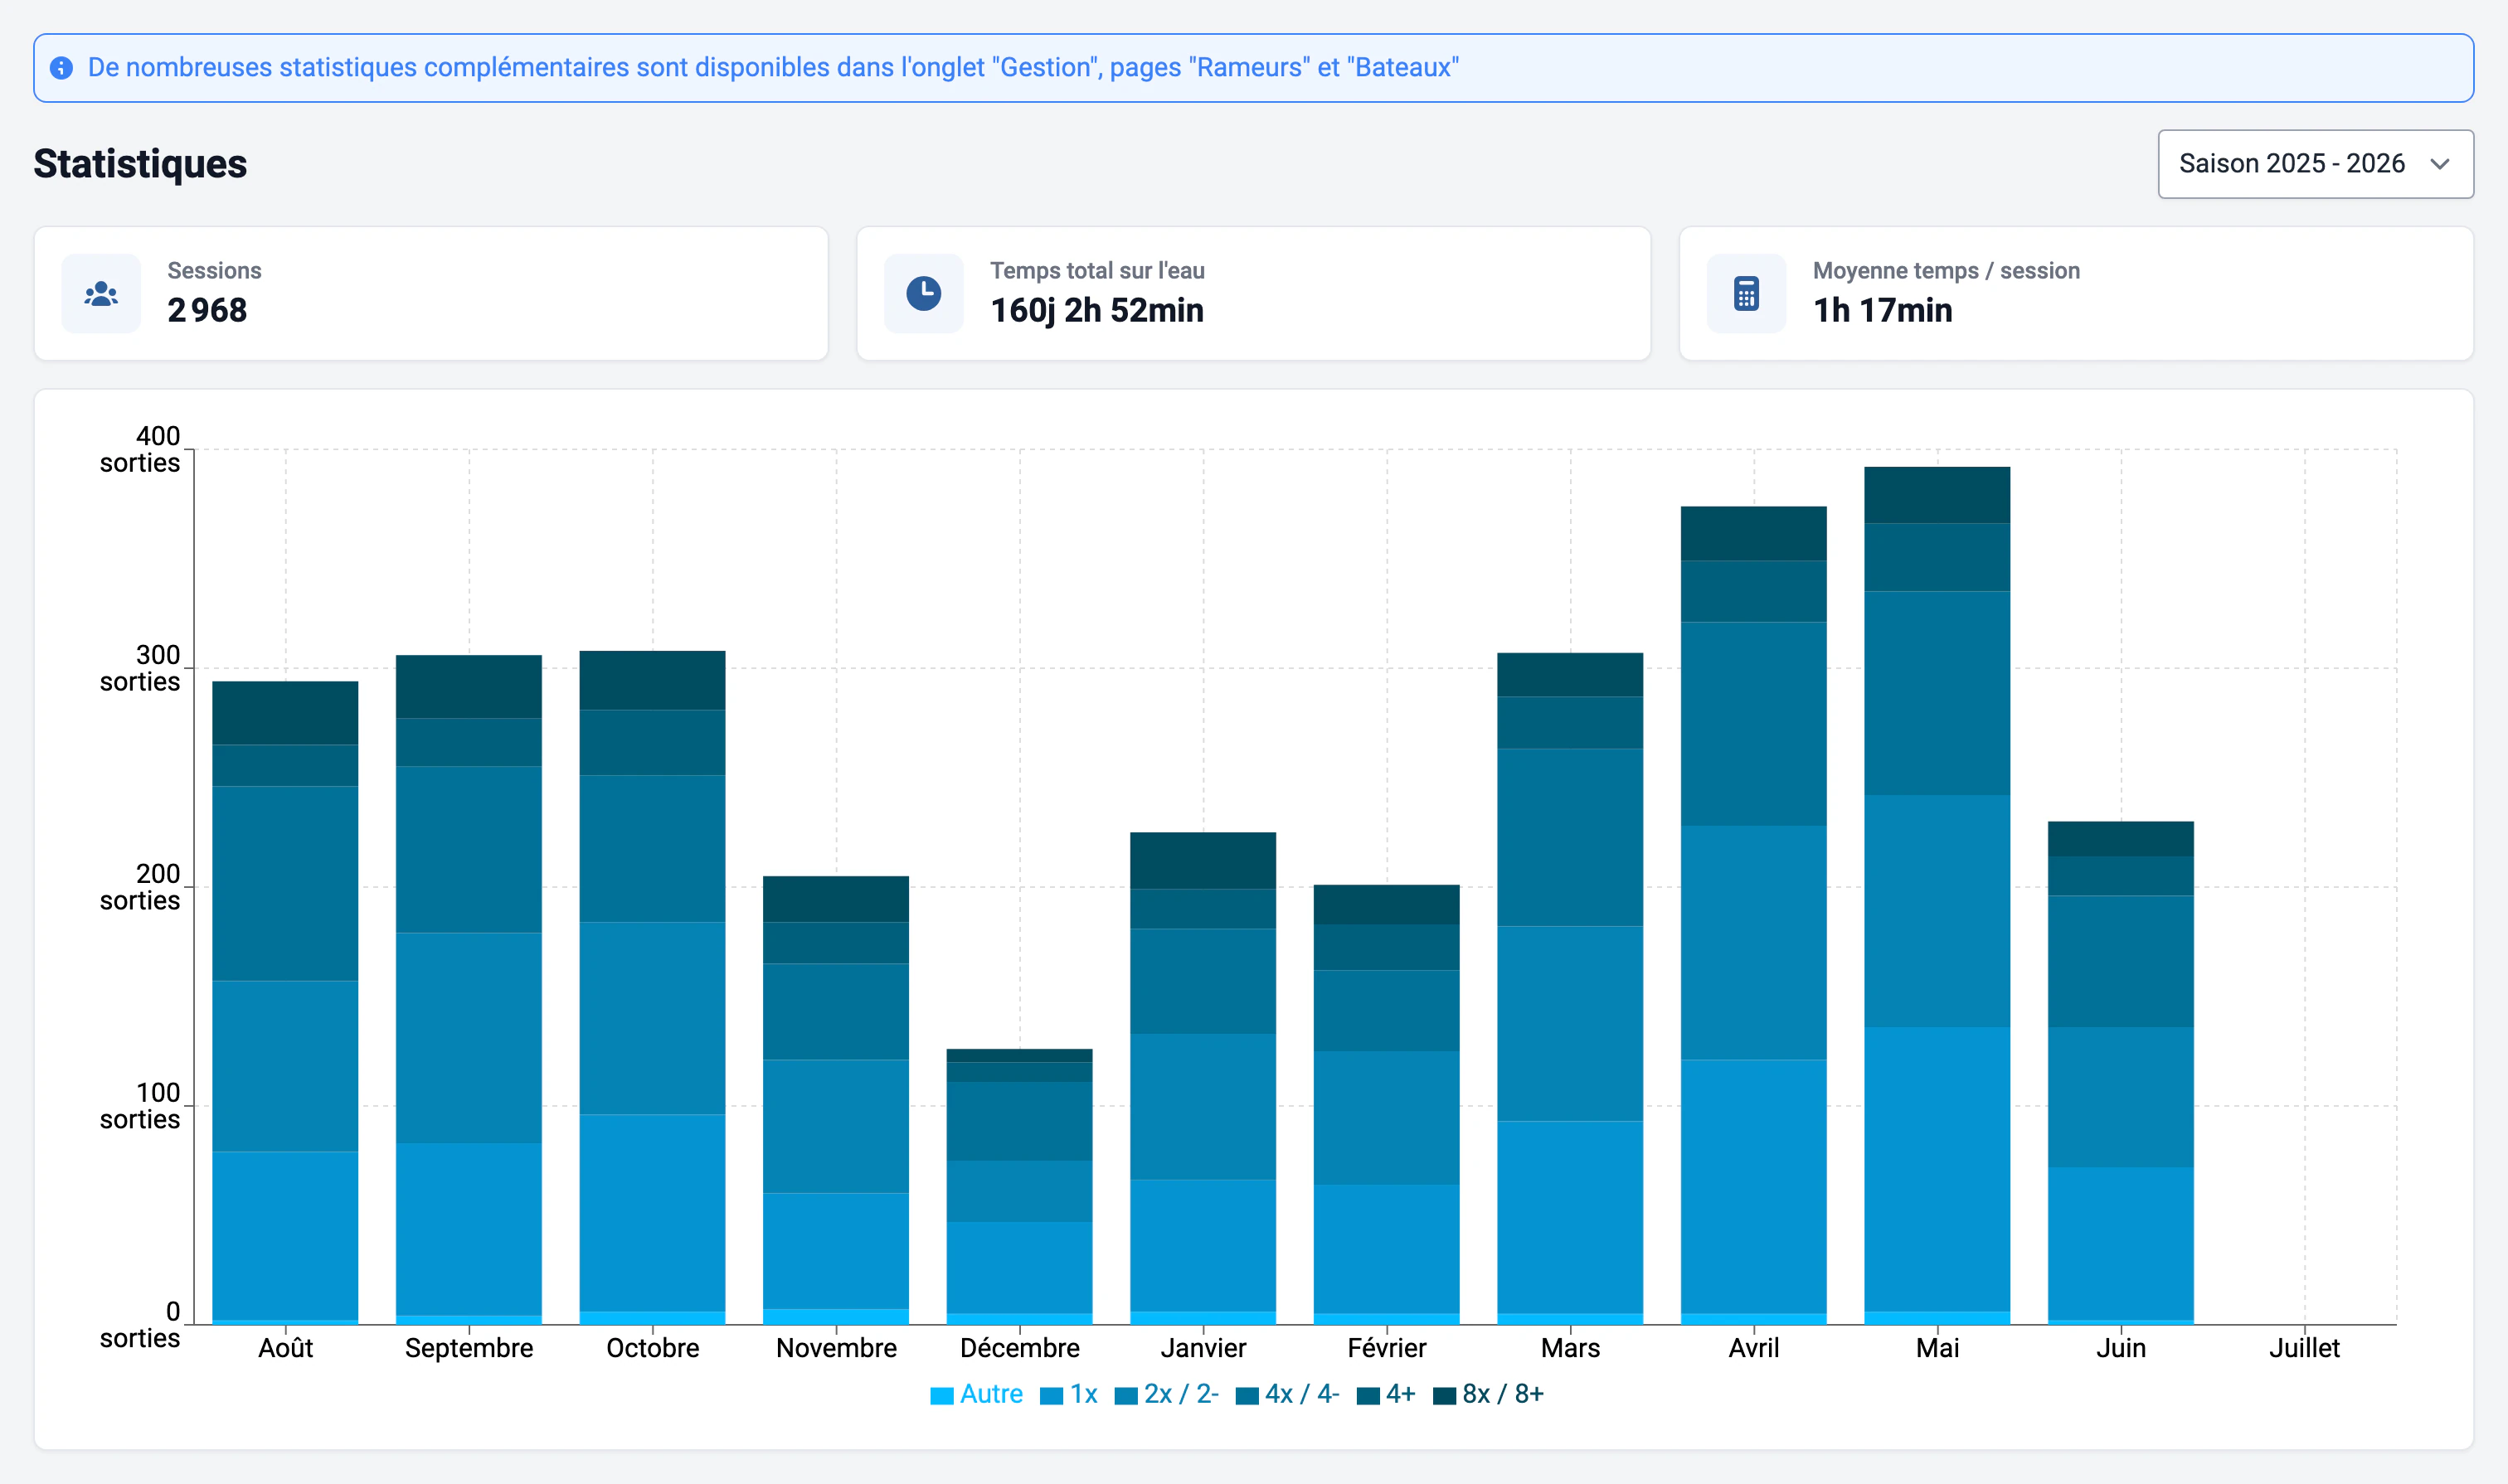Click the 400 sorties axis label
The width and height of the screenshot is (2508, 1484).
coord(140,449)
